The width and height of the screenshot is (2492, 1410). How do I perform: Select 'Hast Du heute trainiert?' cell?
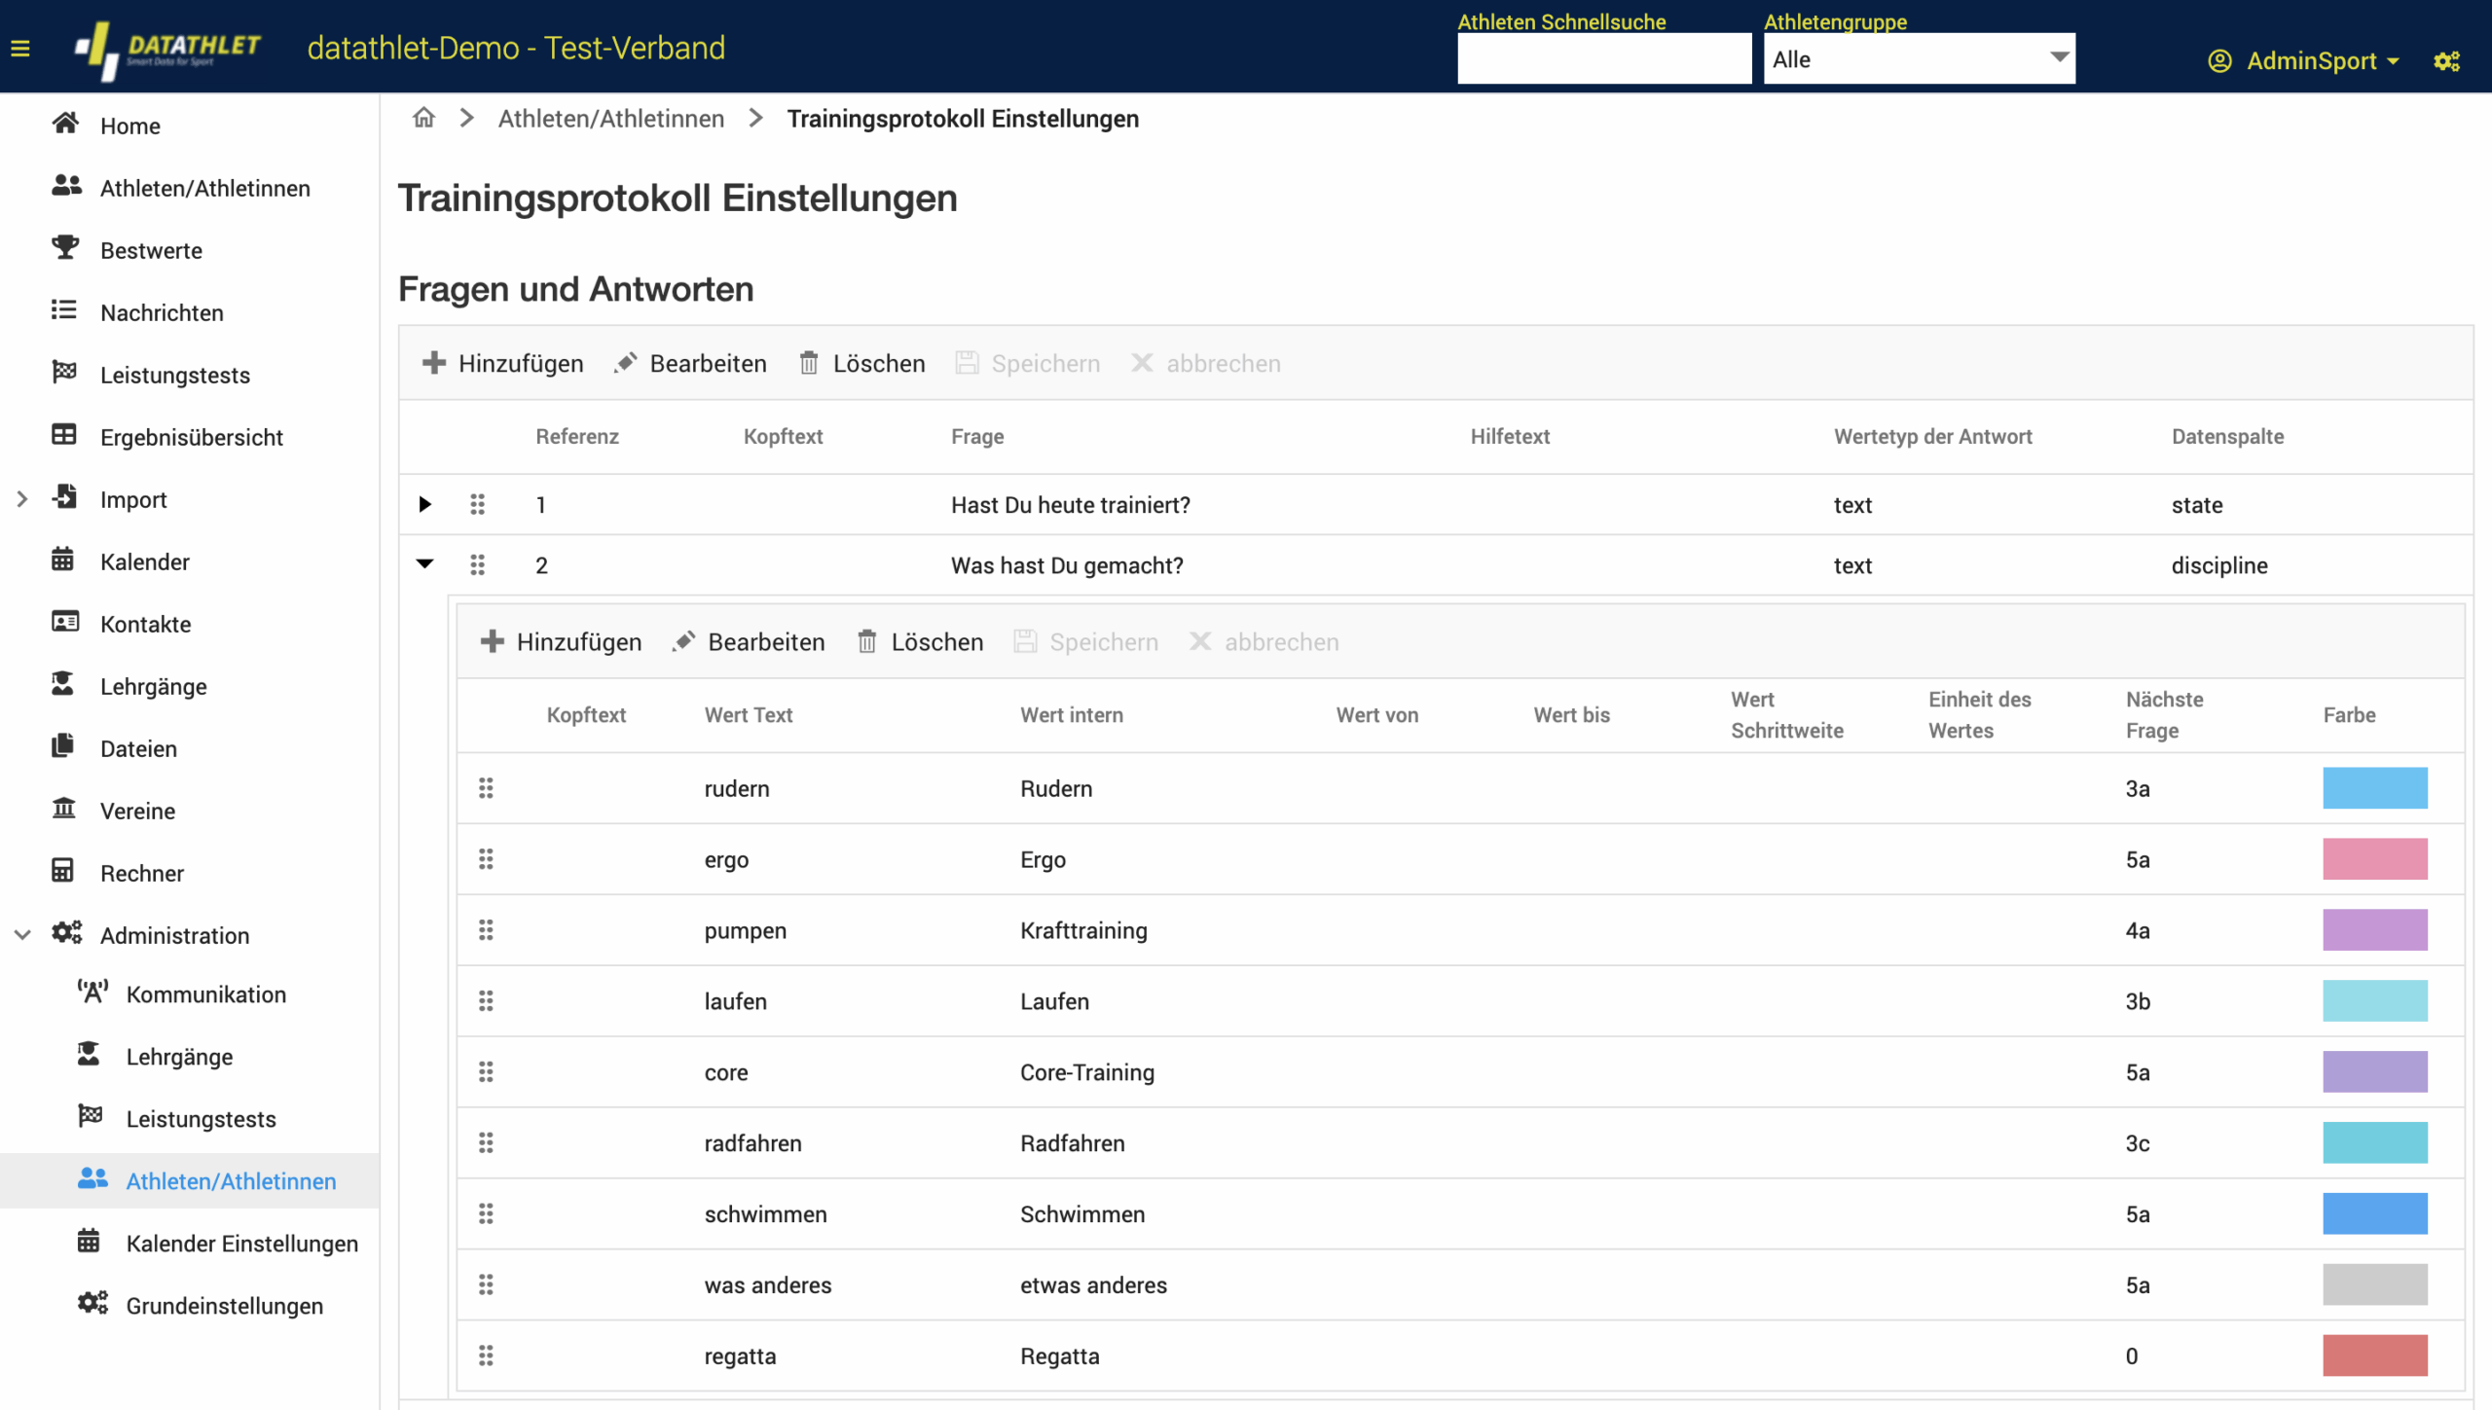[x=1071, y=505]
